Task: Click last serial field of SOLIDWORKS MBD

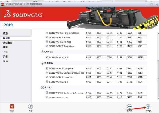Action: click(142, 82)
